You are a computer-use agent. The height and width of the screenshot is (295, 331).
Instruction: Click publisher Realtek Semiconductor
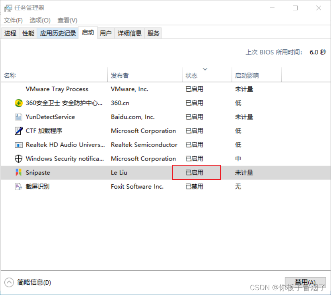tap(144, 145)
